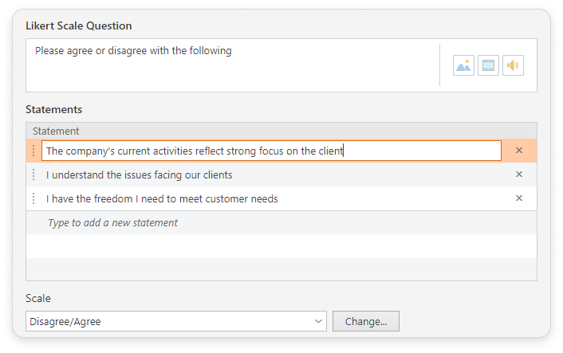Viewport: 563px width, 353px height.
Task: Click the add picture icon
Action: (463, 65)
